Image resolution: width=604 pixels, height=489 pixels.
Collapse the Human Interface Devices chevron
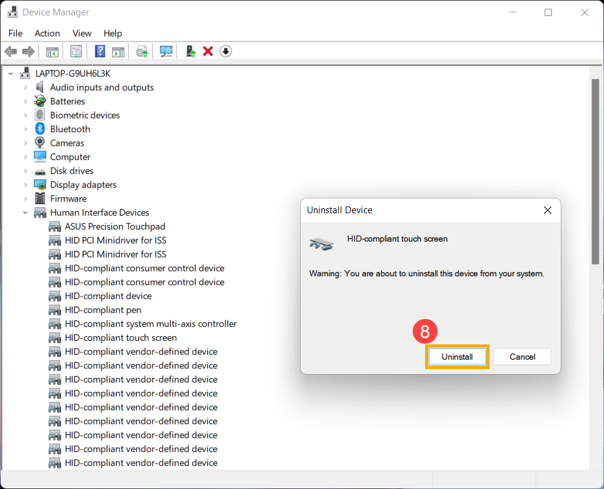coord(25,213)
